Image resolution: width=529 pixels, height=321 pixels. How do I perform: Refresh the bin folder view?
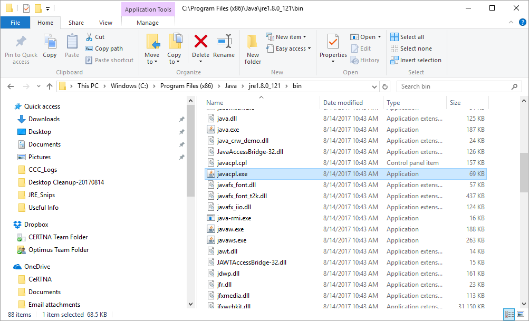[x=385, y=86]
